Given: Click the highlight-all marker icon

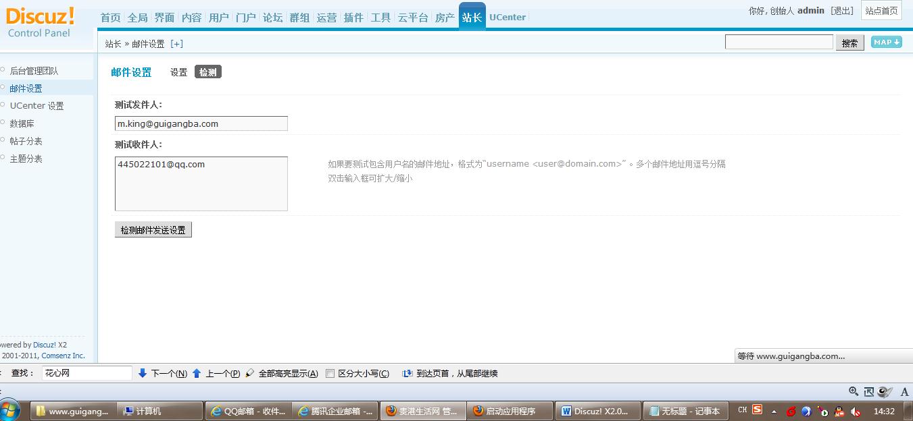Looking at the screenshot, I should [x=250, y=373].
